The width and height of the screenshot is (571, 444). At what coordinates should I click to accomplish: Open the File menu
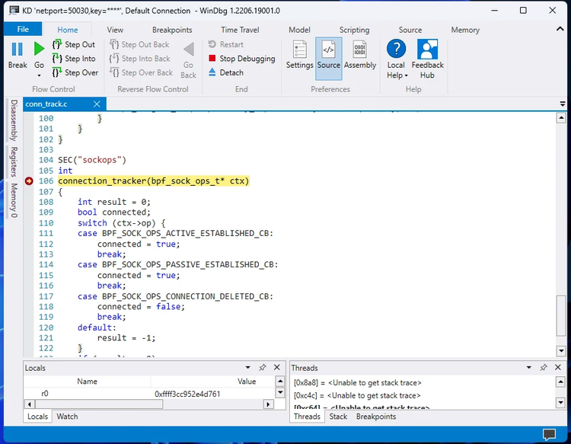click(23, 29)
